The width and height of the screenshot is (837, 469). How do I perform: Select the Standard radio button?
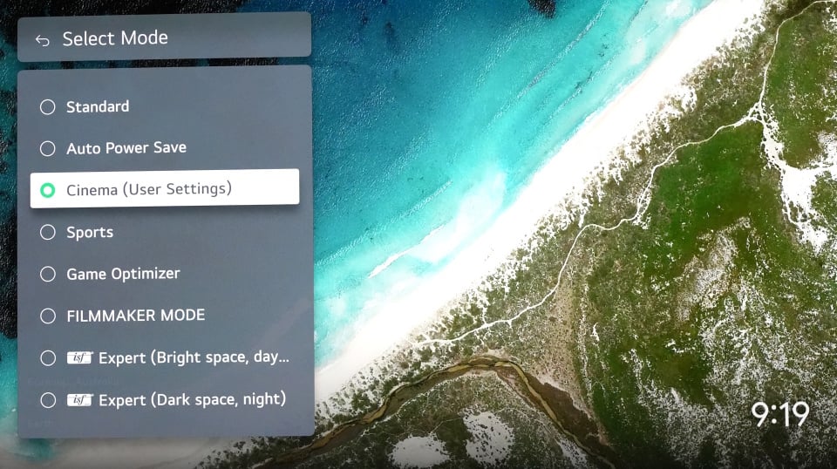[x=48, y=106]
